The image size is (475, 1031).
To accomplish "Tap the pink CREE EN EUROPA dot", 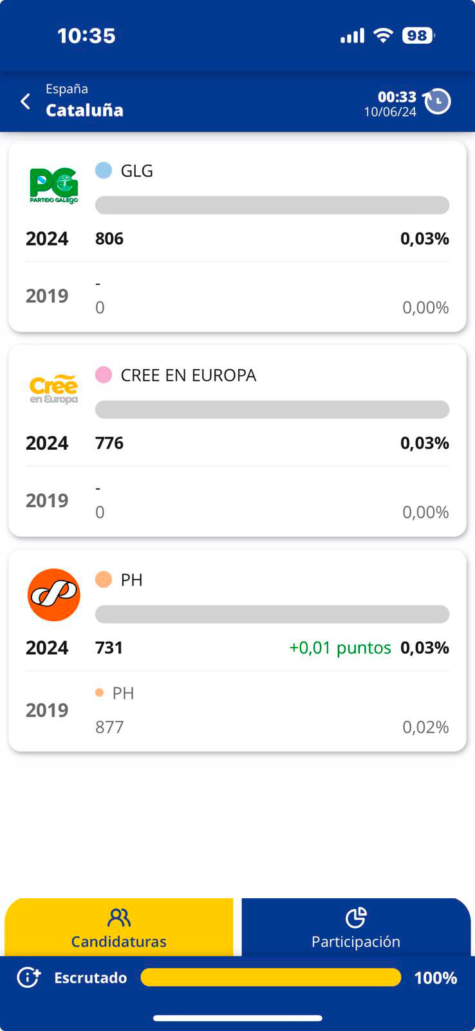I will coord(104,374).
